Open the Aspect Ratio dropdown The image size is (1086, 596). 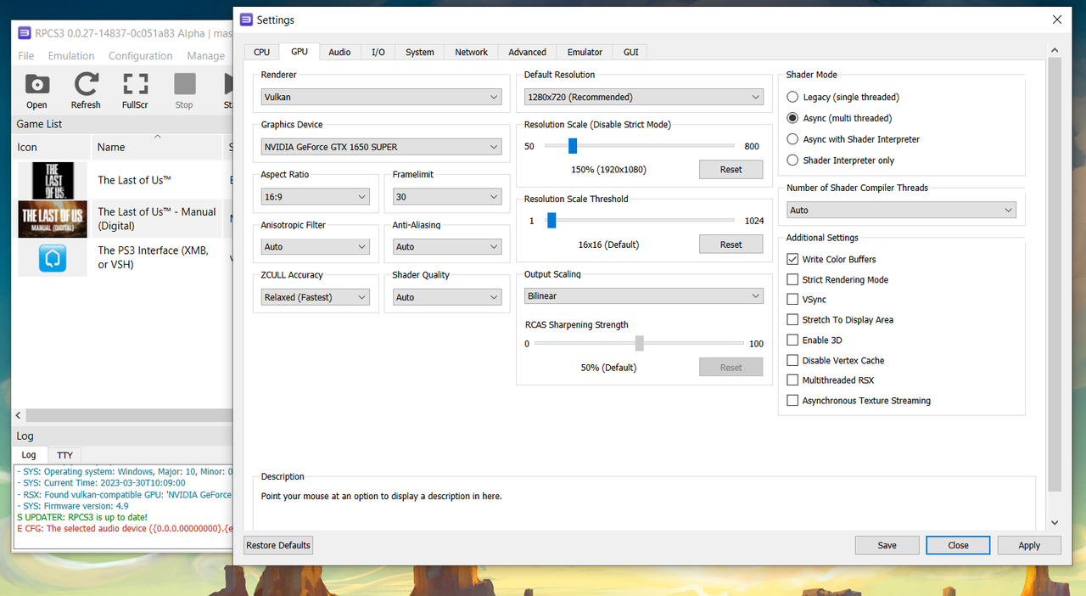(x=316, y=197)
